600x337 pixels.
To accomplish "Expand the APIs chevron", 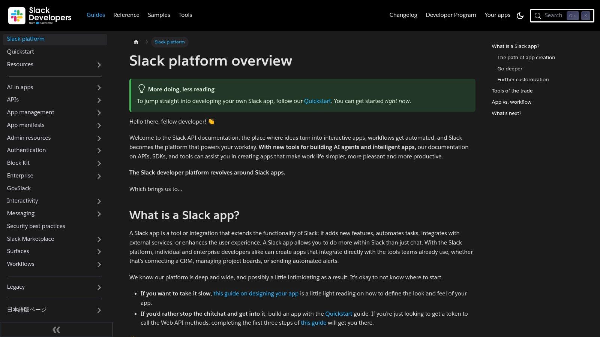I will [x=99, y=100].
